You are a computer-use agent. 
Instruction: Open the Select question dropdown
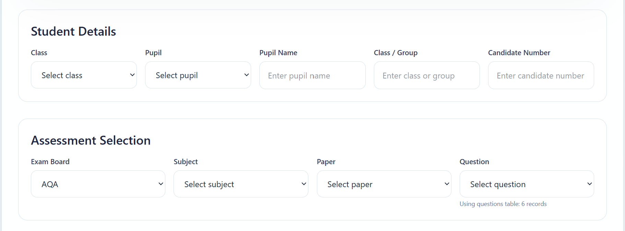(x=527, y=184)
